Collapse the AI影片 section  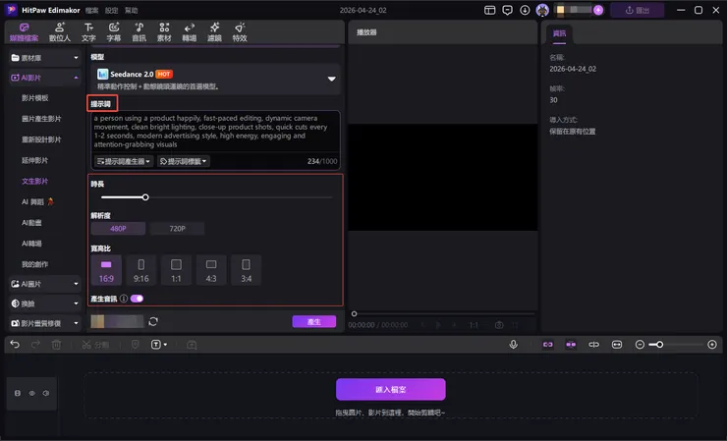[x=44, y=78]
